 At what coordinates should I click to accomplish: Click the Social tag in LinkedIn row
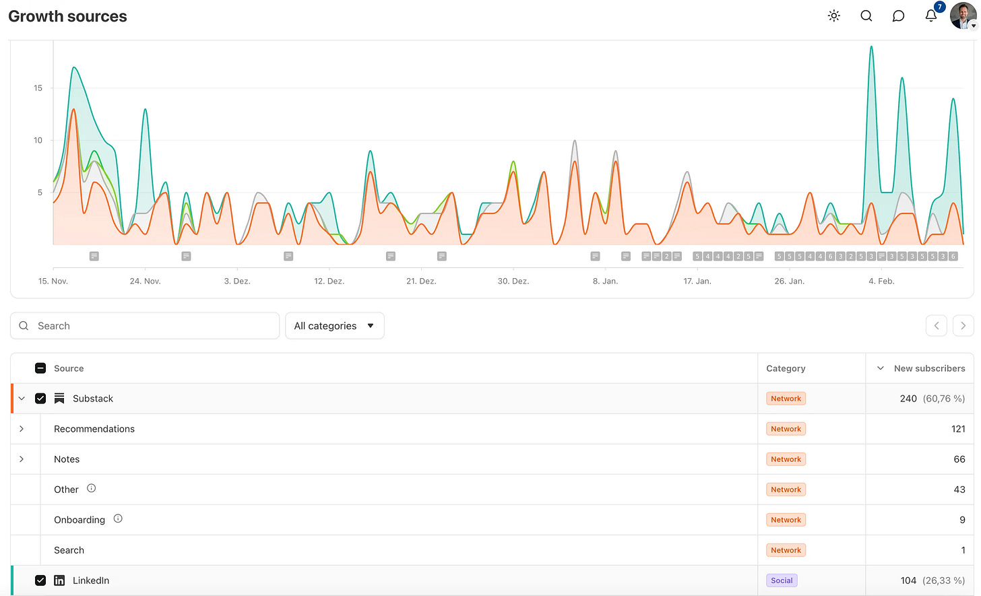(x=782, y=581)
